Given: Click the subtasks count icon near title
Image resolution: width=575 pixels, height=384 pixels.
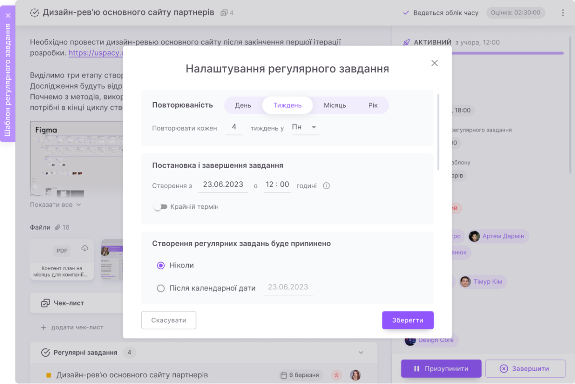Looking at the screenshot, I should [224, 13].
